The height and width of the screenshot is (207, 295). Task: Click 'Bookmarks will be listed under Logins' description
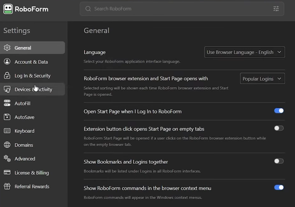(x=142, y=171)
